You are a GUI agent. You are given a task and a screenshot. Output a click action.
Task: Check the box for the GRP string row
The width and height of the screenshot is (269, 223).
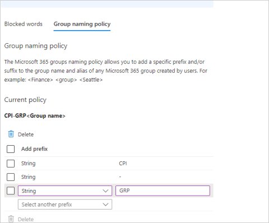coord(11,191)
